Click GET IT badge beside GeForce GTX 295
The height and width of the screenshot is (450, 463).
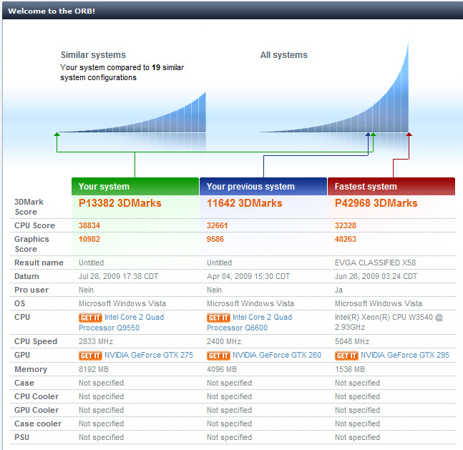coord(346,356)
